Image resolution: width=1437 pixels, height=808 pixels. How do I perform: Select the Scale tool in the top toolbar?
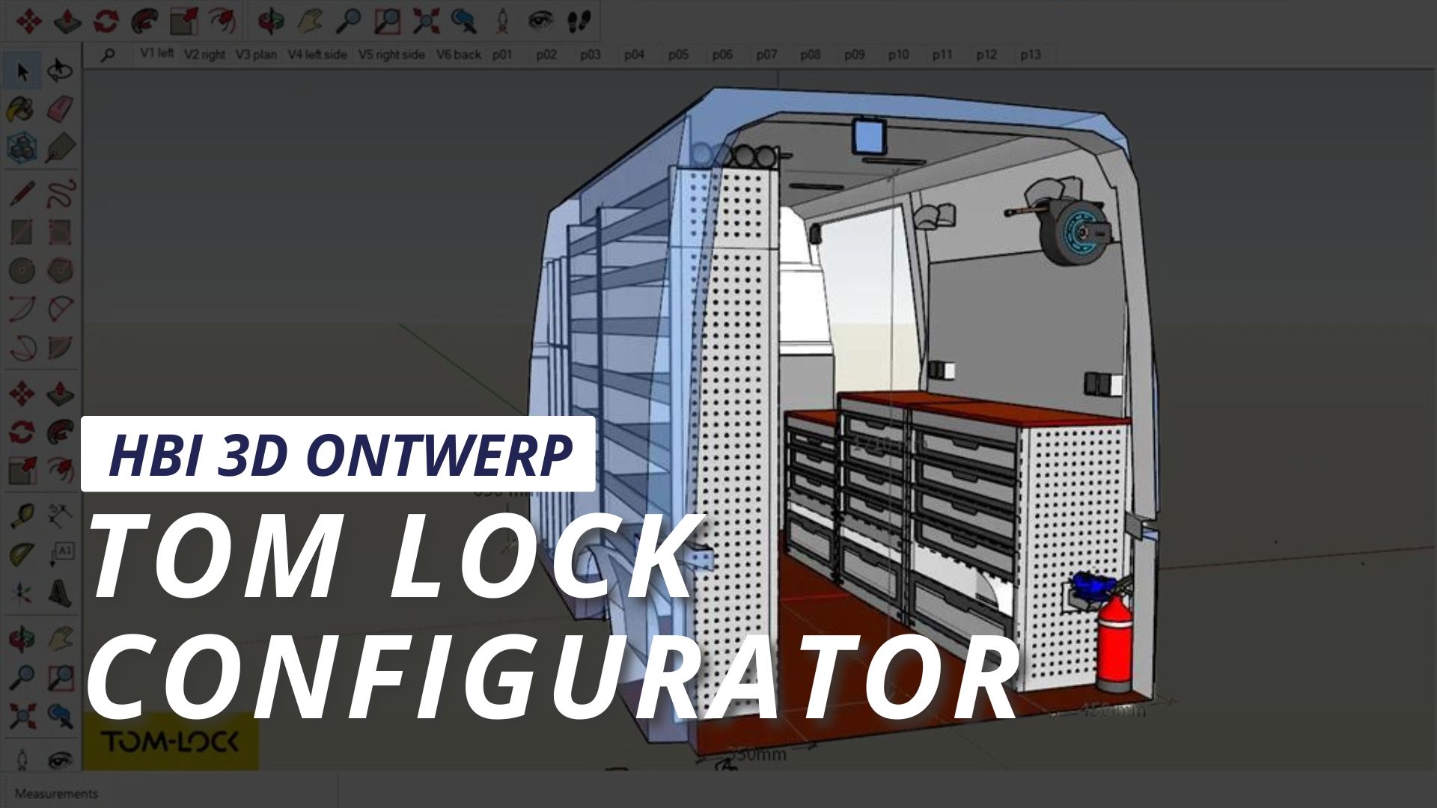pos(183,21)
